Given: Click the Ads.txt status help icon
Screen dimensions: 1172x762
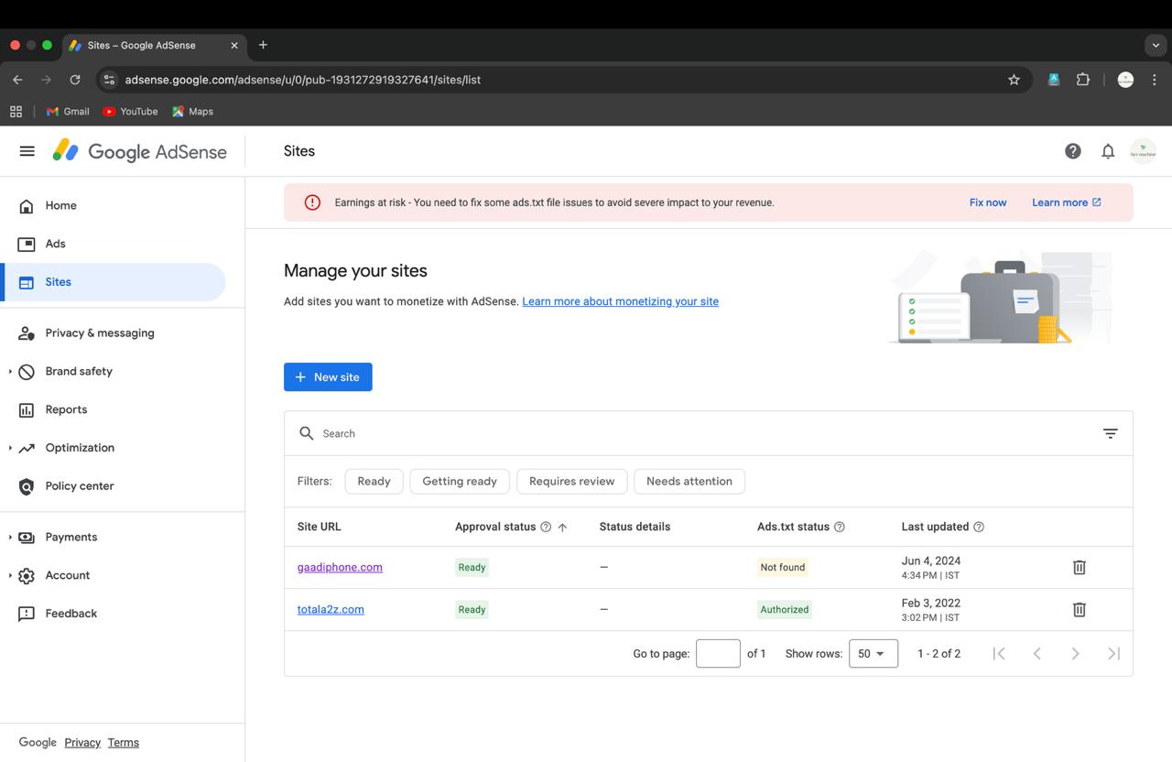Looking at the screenshot, I should [840, 527].
